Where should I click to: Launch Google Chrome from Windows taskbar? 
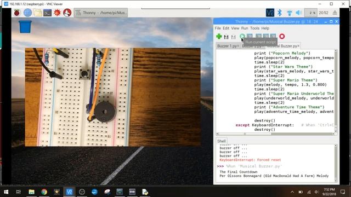[x=44, y=192]
